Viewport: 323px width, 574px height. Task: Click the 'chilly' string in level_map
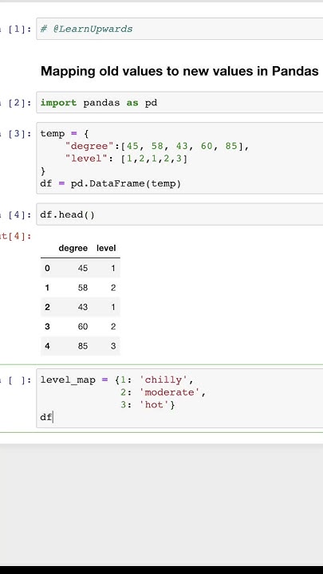(163, 380)
